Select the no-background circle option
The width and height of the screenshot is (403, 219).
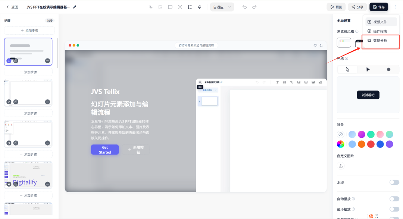(341, 134)
